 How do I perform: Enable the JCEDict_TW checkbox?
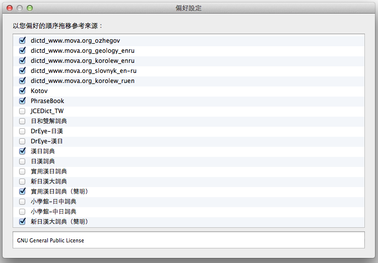pos(22,111)
